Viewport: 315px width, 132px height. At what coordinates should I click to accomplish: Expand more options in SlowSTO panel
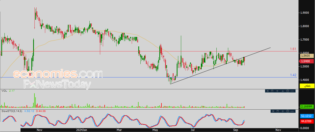(x=292, y=111)
